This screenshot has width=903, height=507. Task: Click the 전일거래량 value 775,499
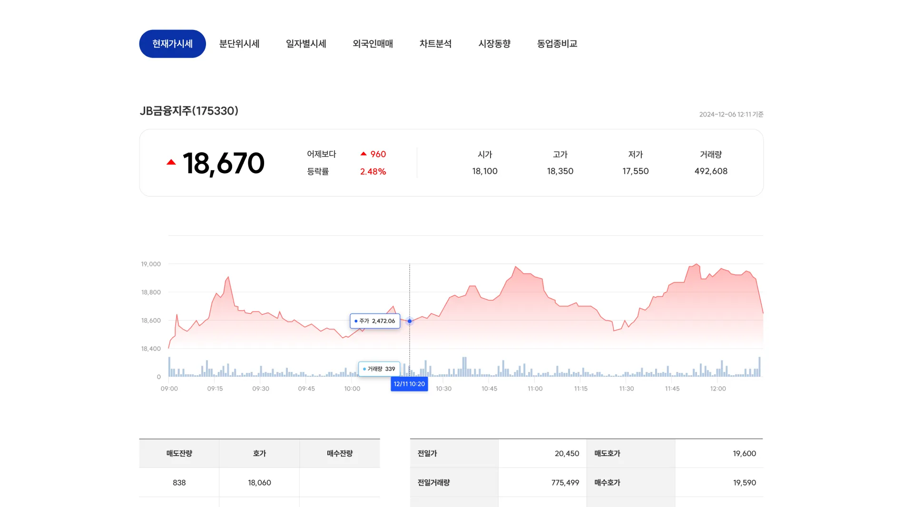(565, 483)
